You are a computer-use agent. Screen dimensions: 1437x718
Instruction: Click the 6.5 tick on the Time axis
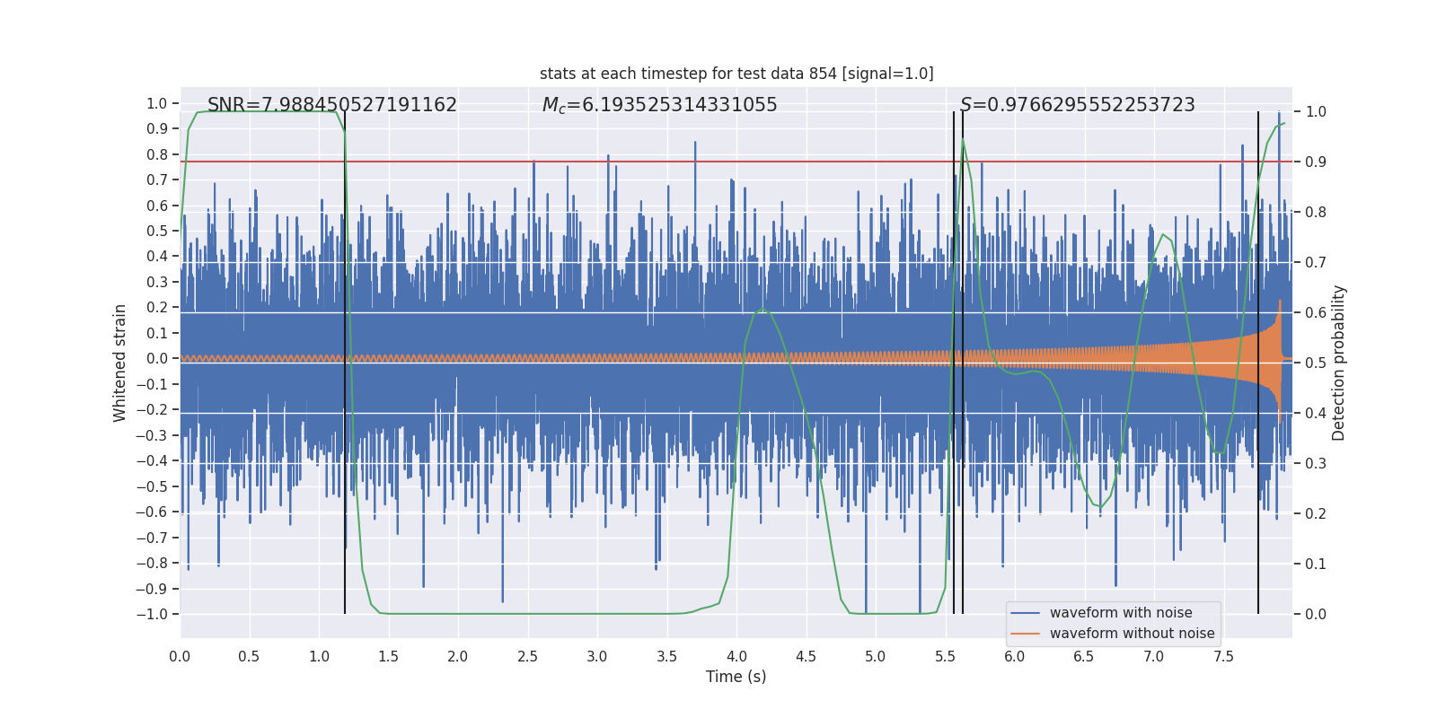[1084, 656]
